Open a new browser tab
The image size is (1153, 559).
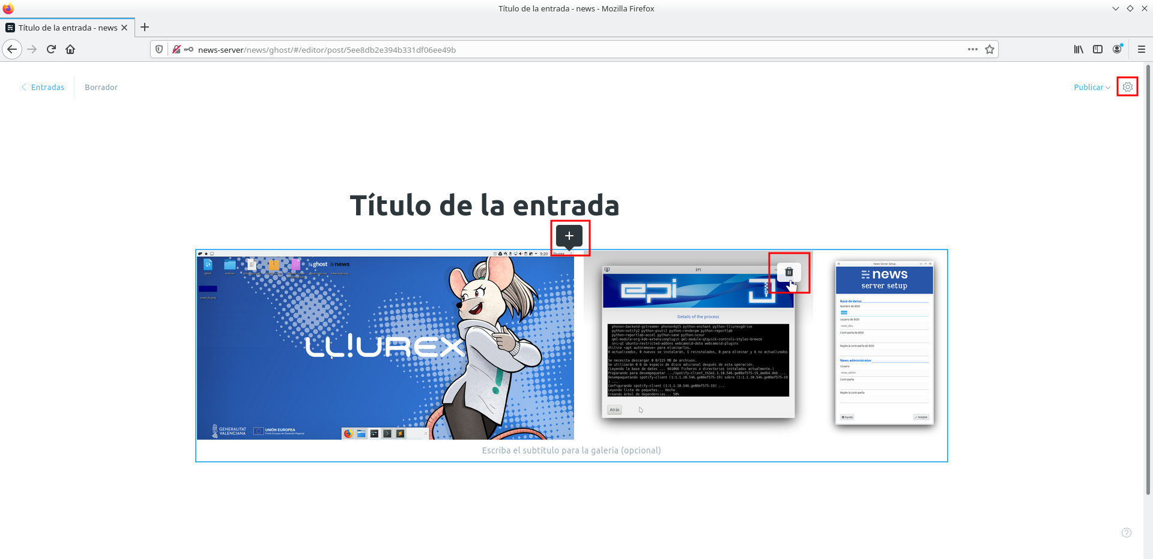pos(145,27)
